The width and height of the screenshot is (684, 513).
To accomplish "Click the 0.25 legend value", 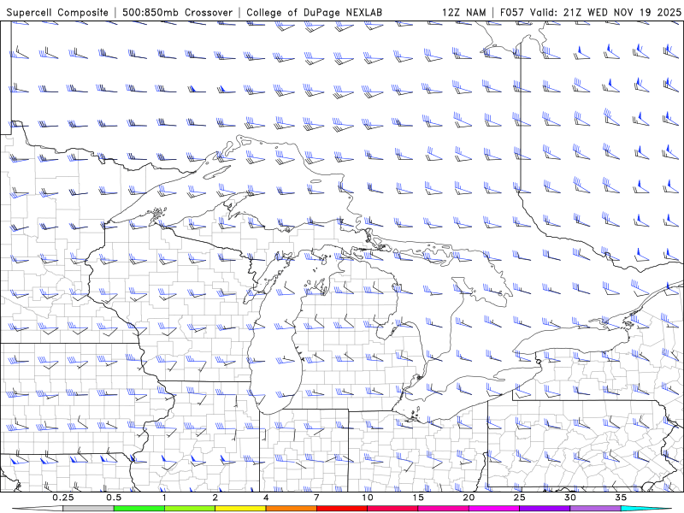I will click(63, 498).
